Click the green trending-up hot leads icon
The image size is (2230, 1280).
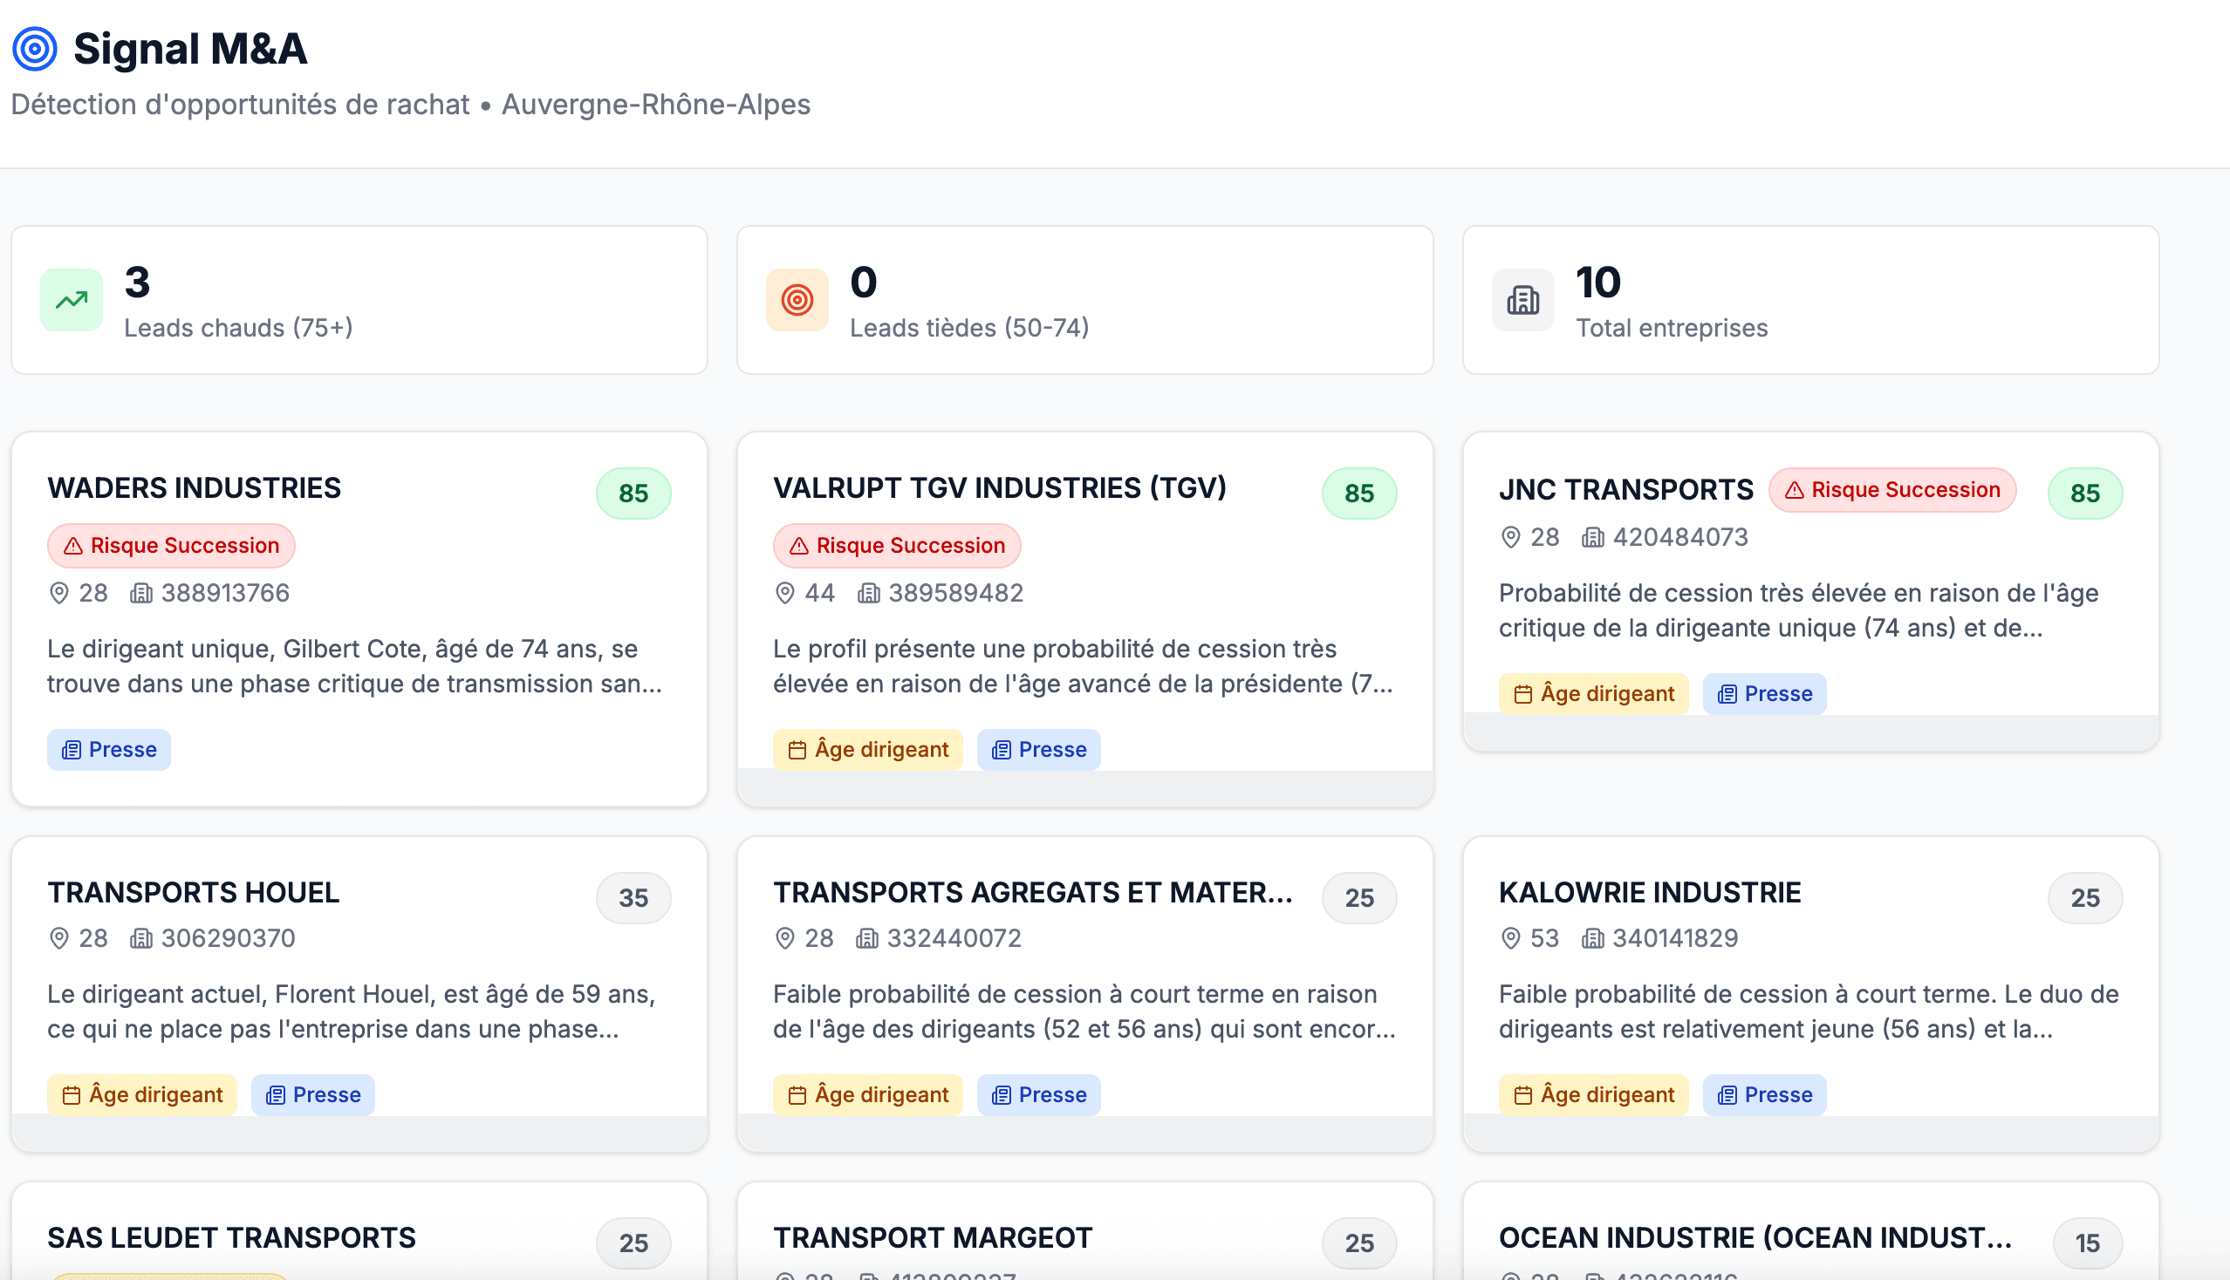click(x=72, y=300)
